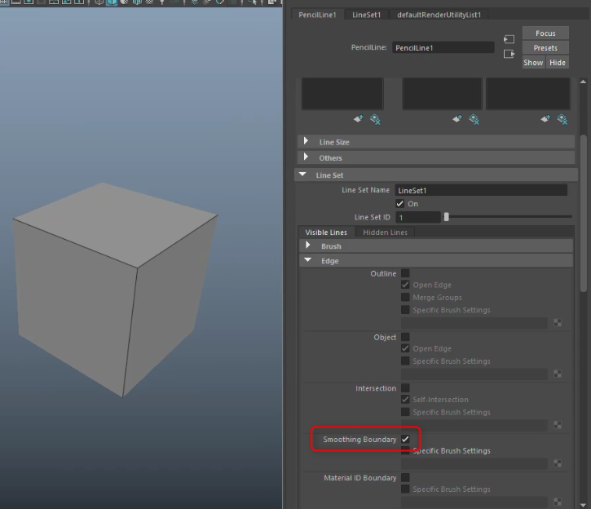The height and width of the screenshot is (509, 591).
Task: Click the Line Set ID value field
Action: coord(417,217)
